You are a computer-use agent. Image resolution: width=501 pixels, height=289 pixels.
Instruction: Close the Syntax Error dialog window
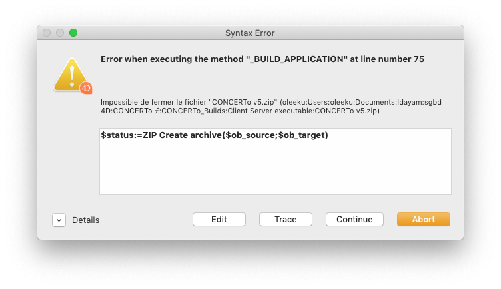tap(47, 33)
